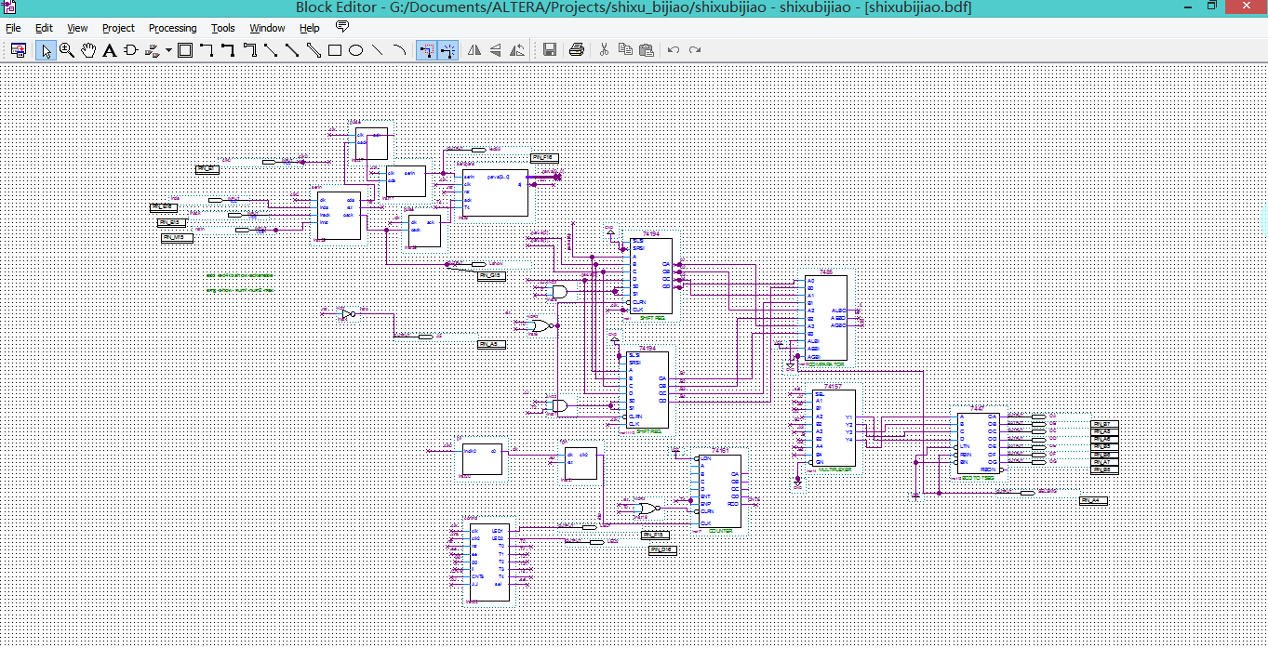The height and width of the screenshot is (648, 1268).
Task: Select the Block tool
Action: point(185,50)
